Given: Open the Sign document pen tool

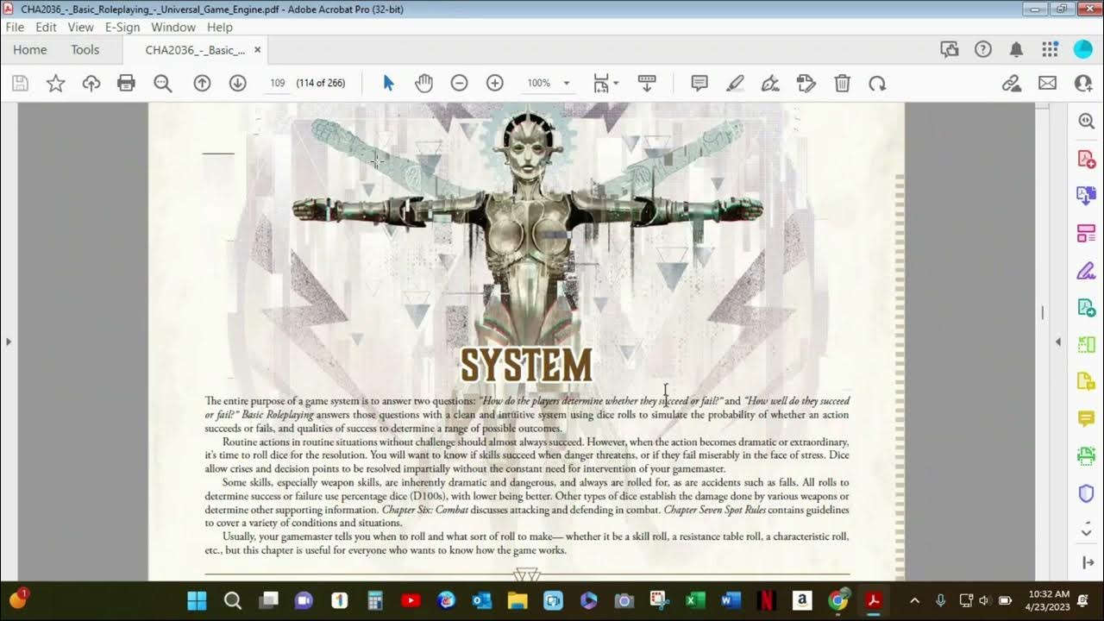Looking at the screenshot, I should [770, 83].
